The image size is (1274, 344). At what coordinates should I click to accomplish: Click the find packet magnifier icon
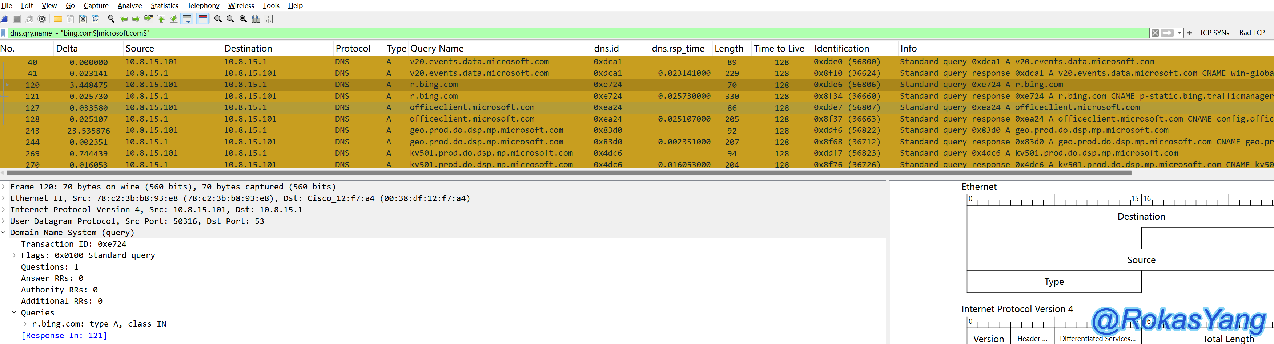tap(111, 19)
